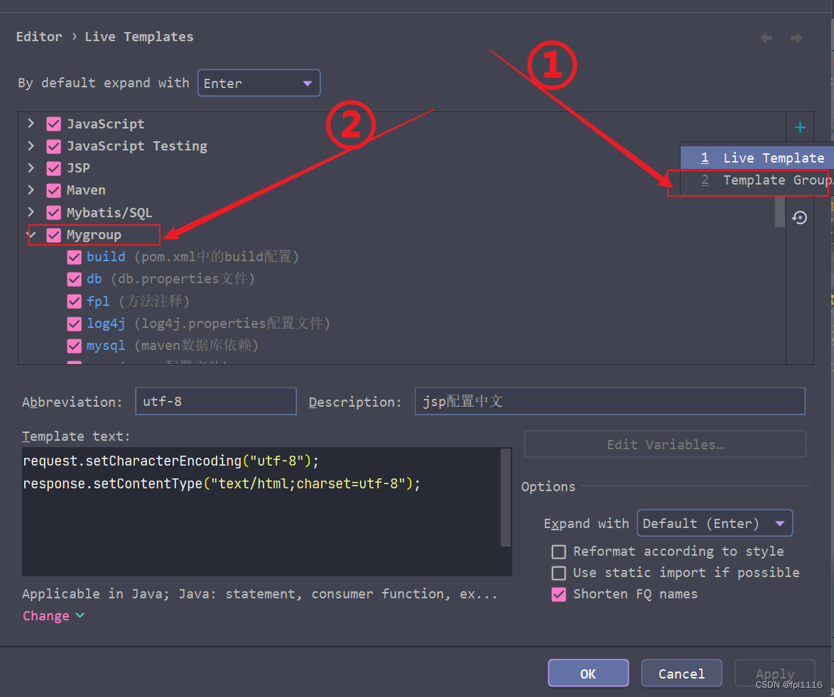Disable the mysql template checkbox
The height and width of the screenshot is (697, 834).
(x=74, y=346)
